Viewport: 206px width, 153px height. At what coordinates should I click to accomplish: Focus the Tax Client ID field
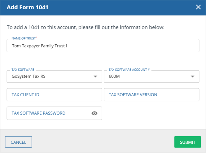54,95
